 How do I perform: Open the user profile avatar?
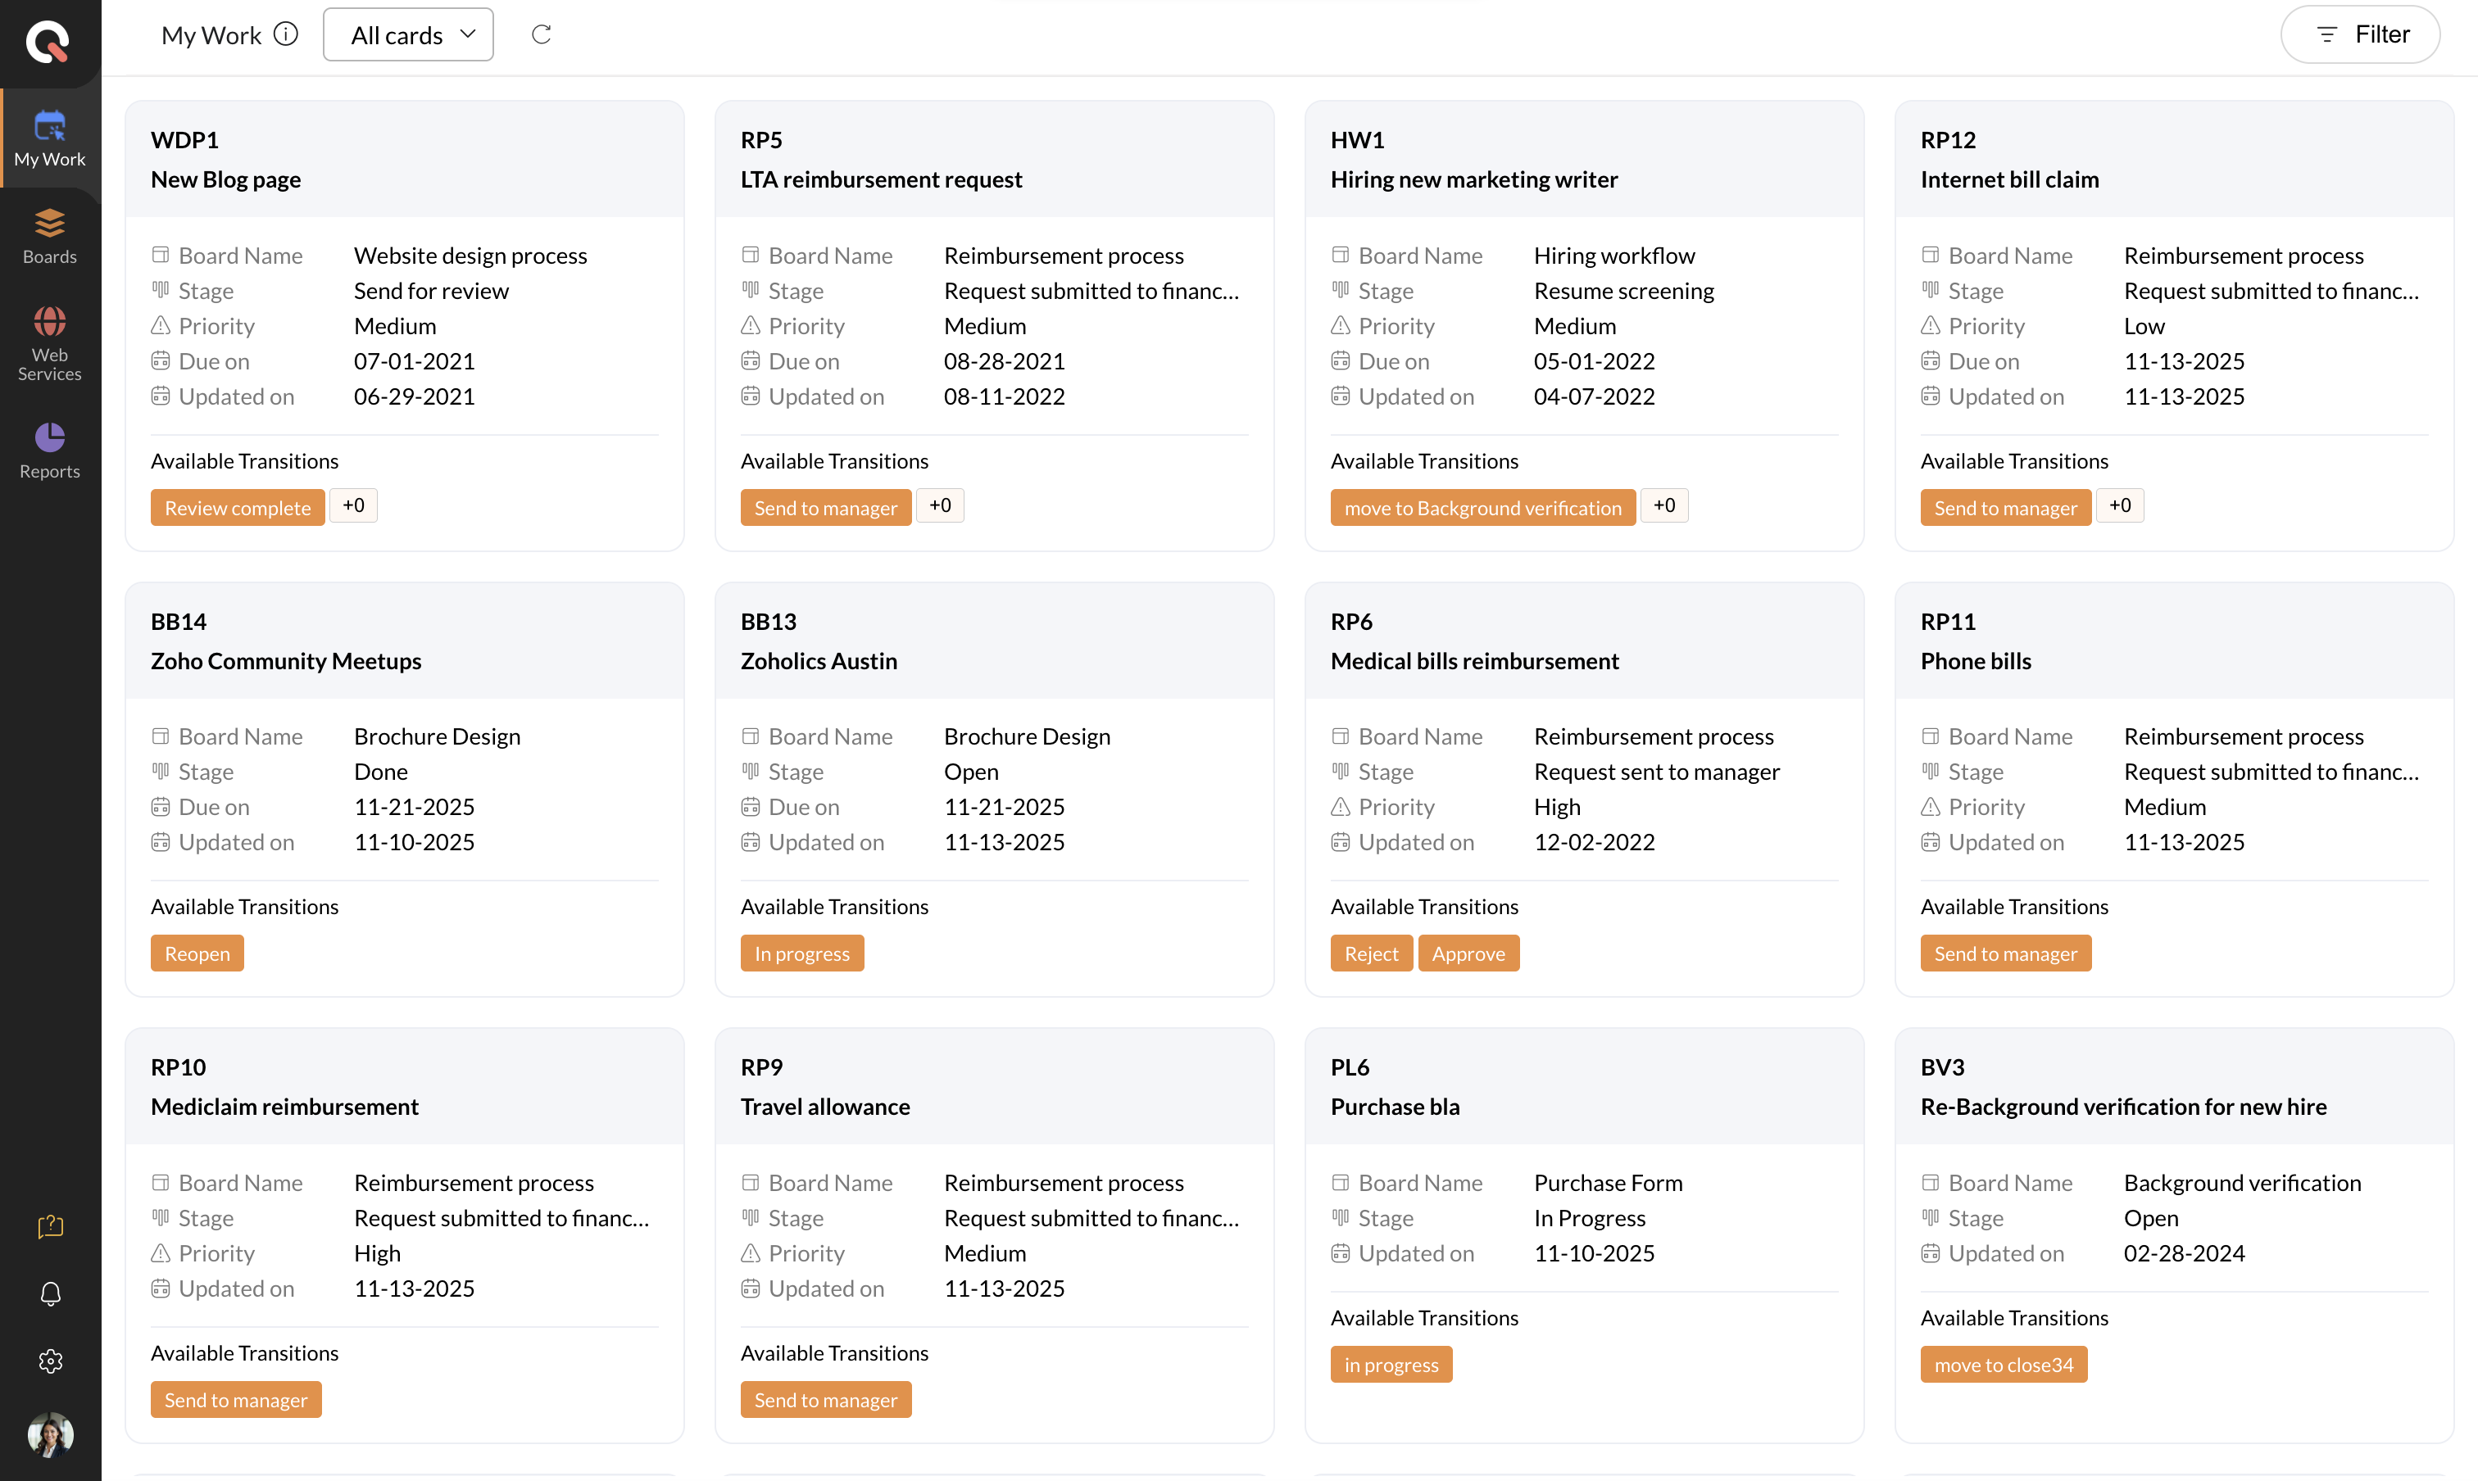[x=50, y=1433]
